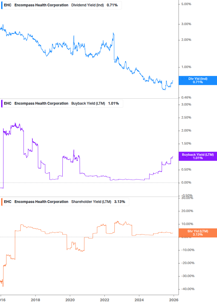Screen dimensions: 217x304
Task: Click the EHC ticker in the Dividend Yield legend
Action: click(x=8, y=5)
